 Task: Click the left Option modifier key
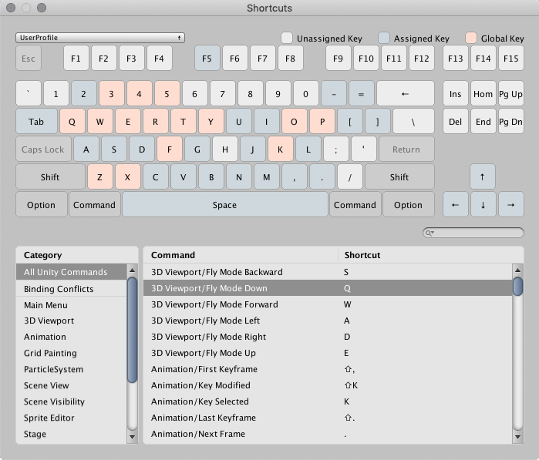pyautogui.click(x=41, y=205)
